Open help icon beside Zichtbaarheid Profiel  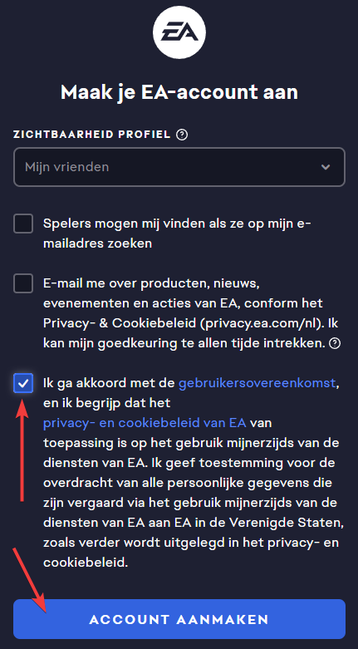182,135
